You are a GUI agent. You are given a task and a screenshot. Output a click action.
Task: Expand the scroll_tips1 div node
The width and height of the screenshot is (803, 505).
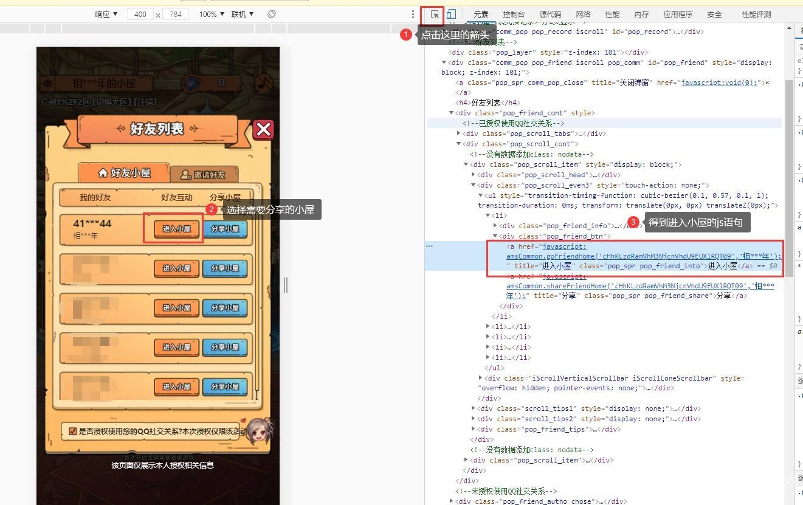[x=473, y=408]
